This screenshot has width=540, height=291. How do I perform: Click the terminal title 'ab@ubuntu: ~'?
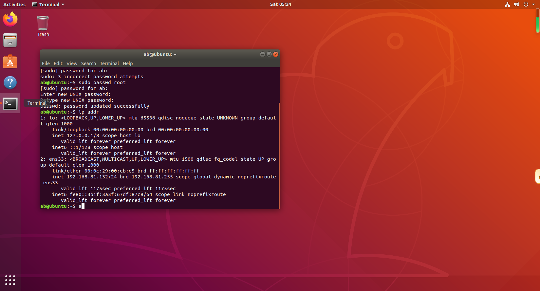160,54
